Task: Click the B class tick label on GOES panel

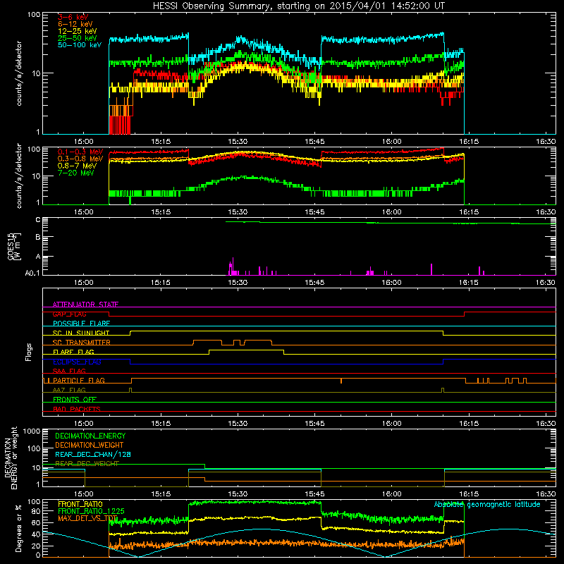Action: [38, 238]
